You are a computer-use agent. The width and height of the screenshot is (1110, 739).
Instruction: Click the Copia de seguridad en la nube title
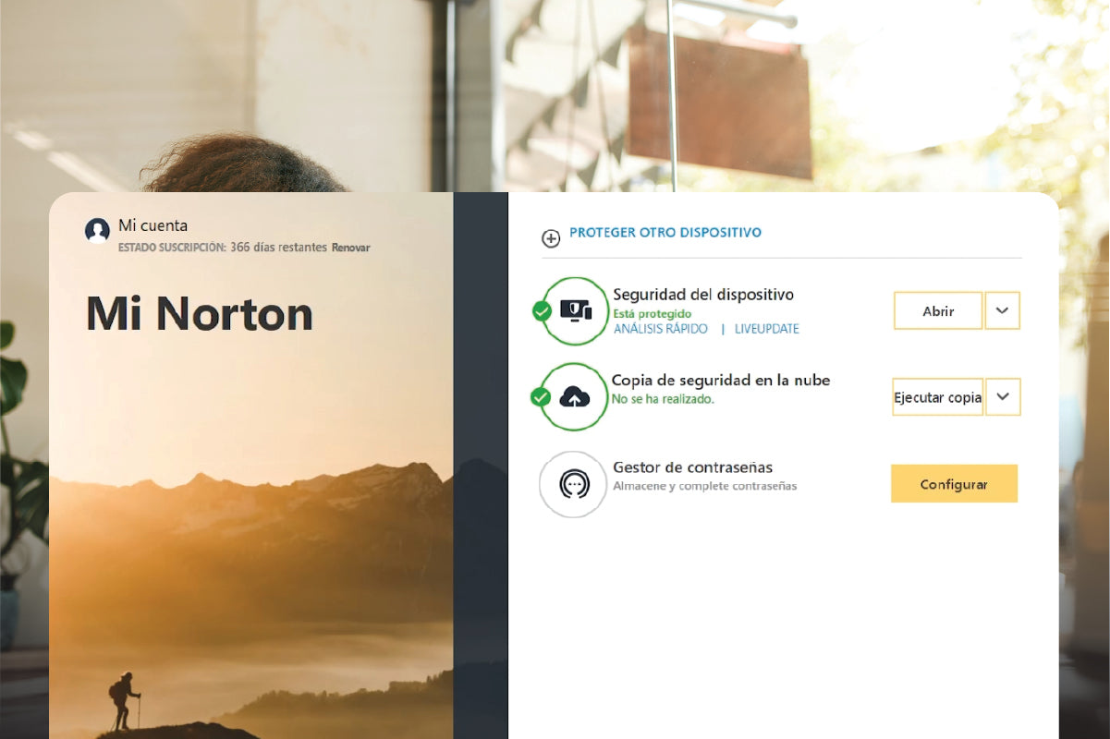click(721, 380)
